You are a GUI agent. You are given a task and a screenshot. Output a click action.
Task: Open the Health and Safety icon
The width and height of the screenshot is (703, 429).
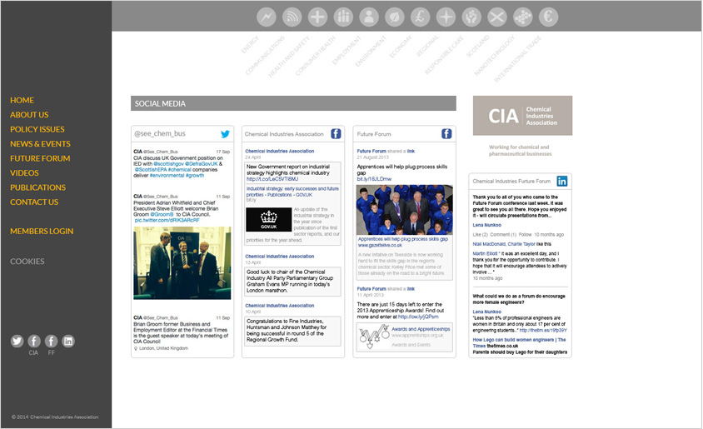[317, 17]
